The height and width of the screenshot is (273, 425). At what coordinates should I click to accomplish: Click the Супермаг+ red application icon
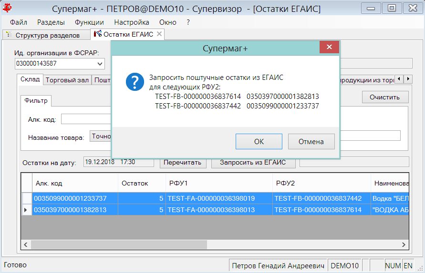[7, 8]
